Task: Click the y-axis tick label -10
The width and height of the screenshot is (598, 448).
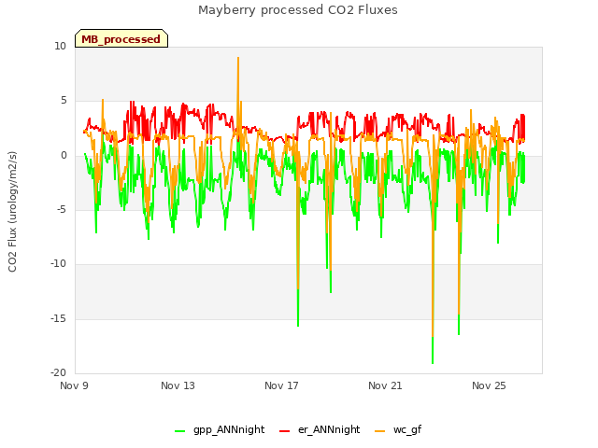Action: [x=58, y=263]
